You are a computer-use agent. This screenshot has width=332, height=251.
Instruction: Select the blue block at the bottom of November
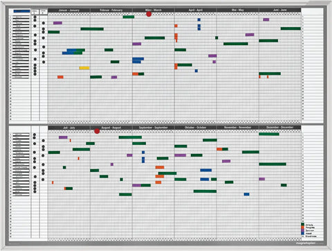pos(246,194)
